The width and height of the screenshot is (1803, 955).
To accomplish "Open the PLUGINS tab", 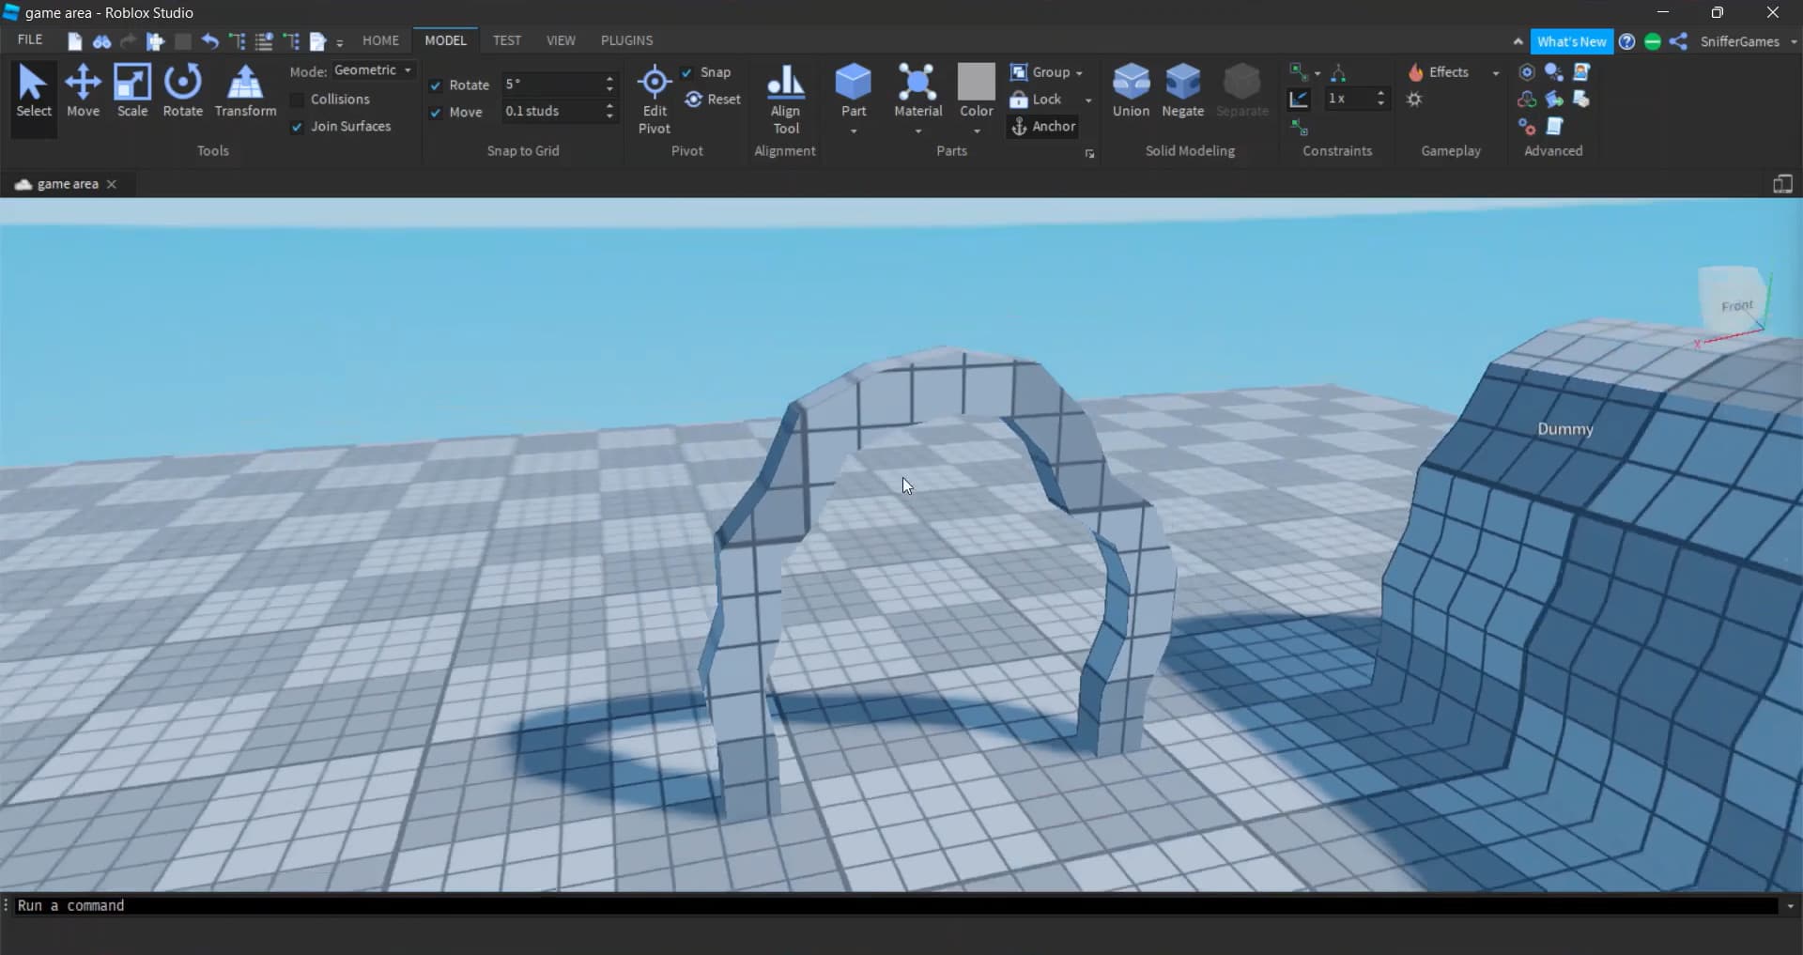I will click(x=626, y=40).
